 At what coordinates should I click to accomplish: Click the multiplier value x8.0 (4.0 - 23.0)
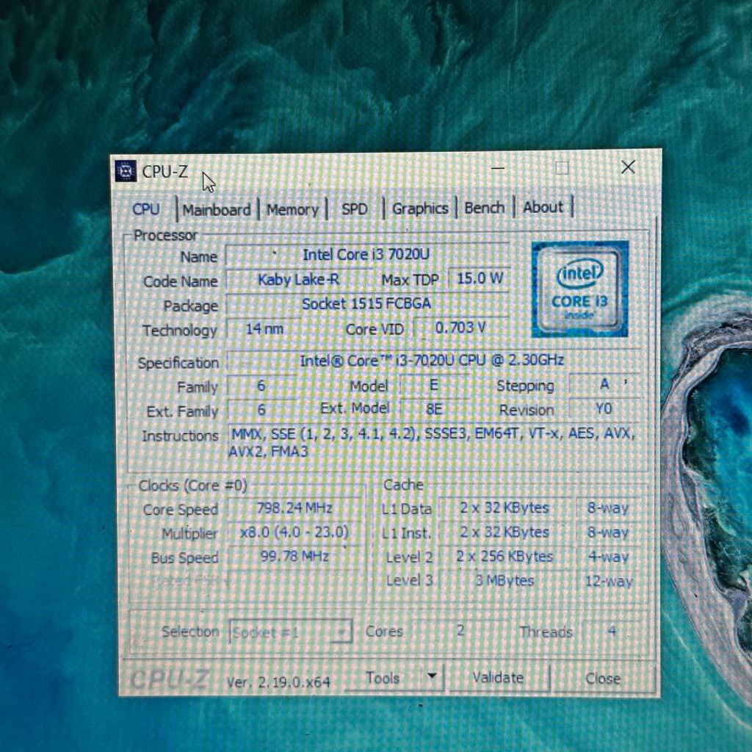coord(294,532)
